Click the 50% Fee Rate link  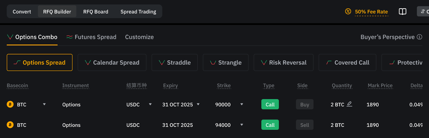371,12
